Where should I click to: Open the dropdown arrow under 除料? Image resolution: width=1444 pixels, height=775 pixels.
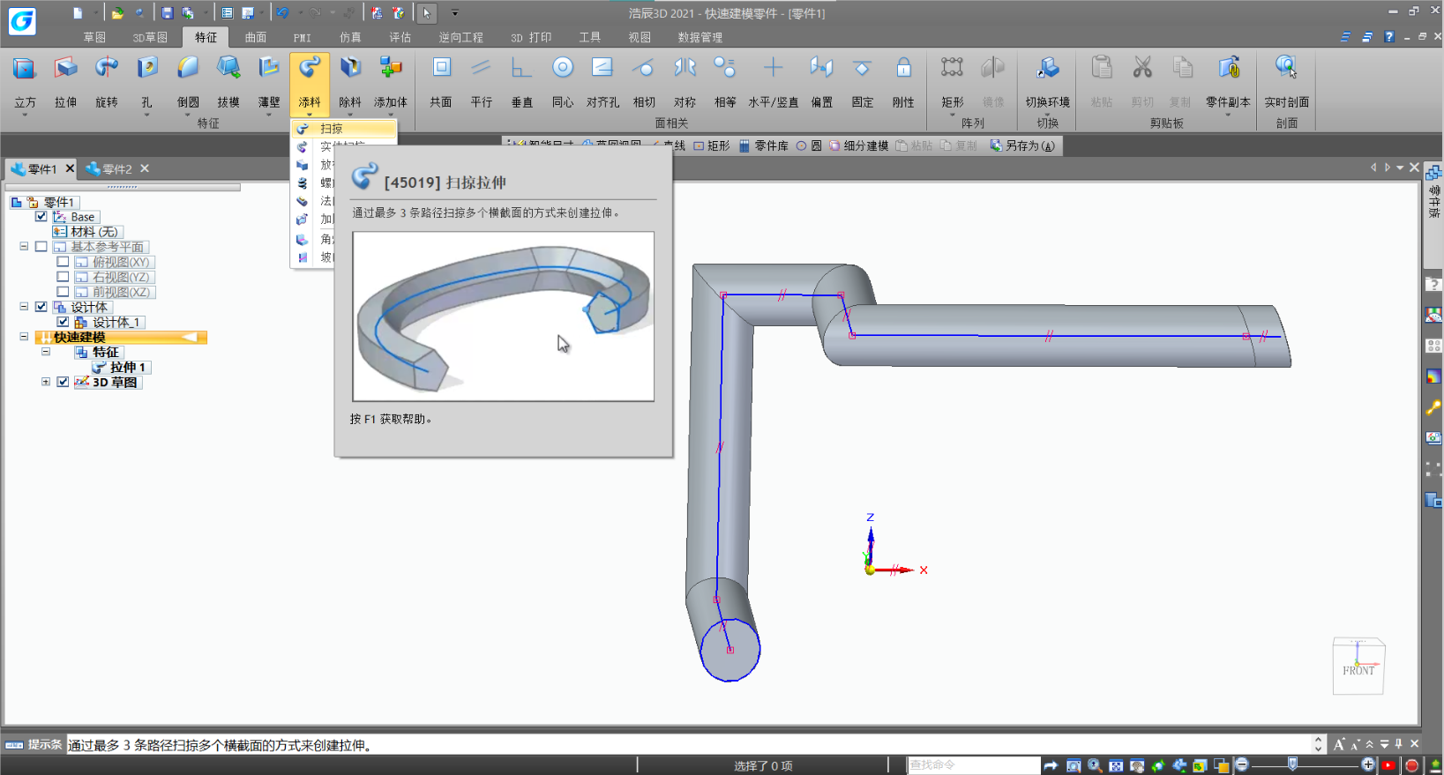(350, 115)
